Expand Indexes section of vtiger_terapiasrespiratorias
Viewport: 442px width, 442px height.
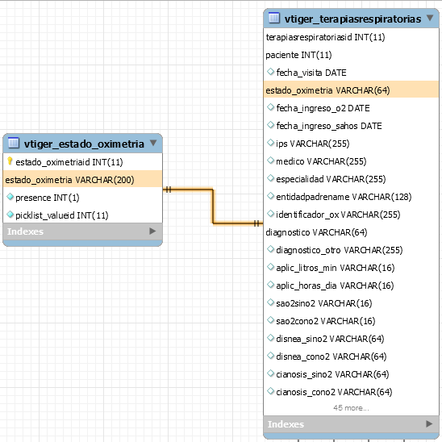click(x=429, y=423)
